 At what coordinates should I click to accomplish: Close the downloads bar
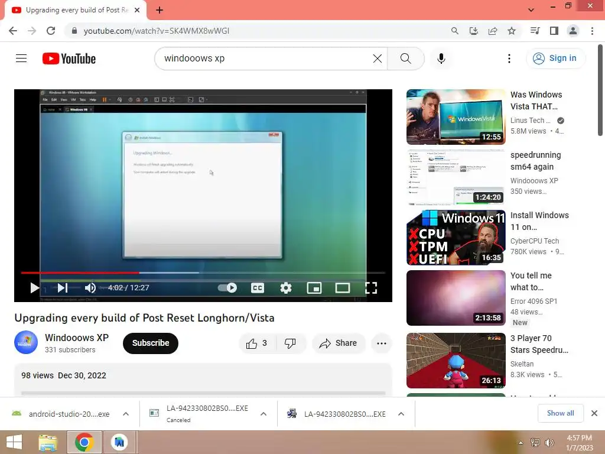pyautogui.click(x=594, y=413)
